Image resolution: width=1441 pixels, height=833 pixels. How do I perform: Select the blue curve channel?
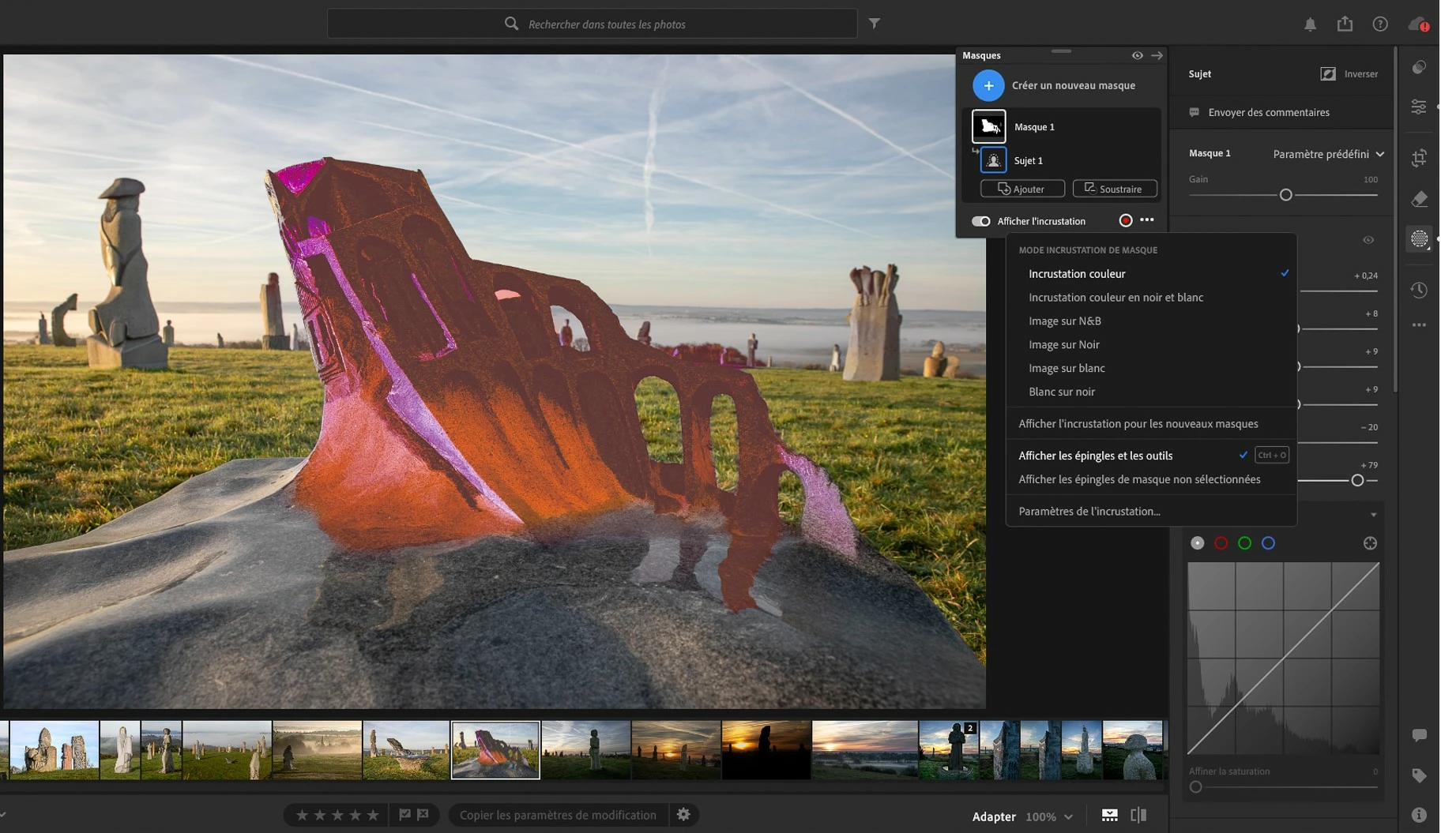(1269, 543)
